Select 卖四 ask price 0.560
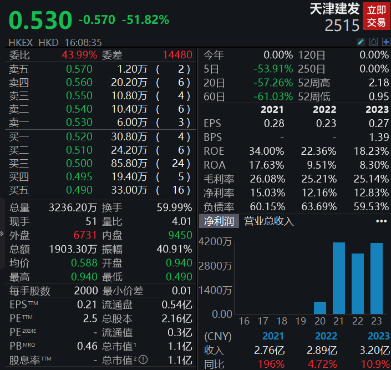 tap(79, 82)
